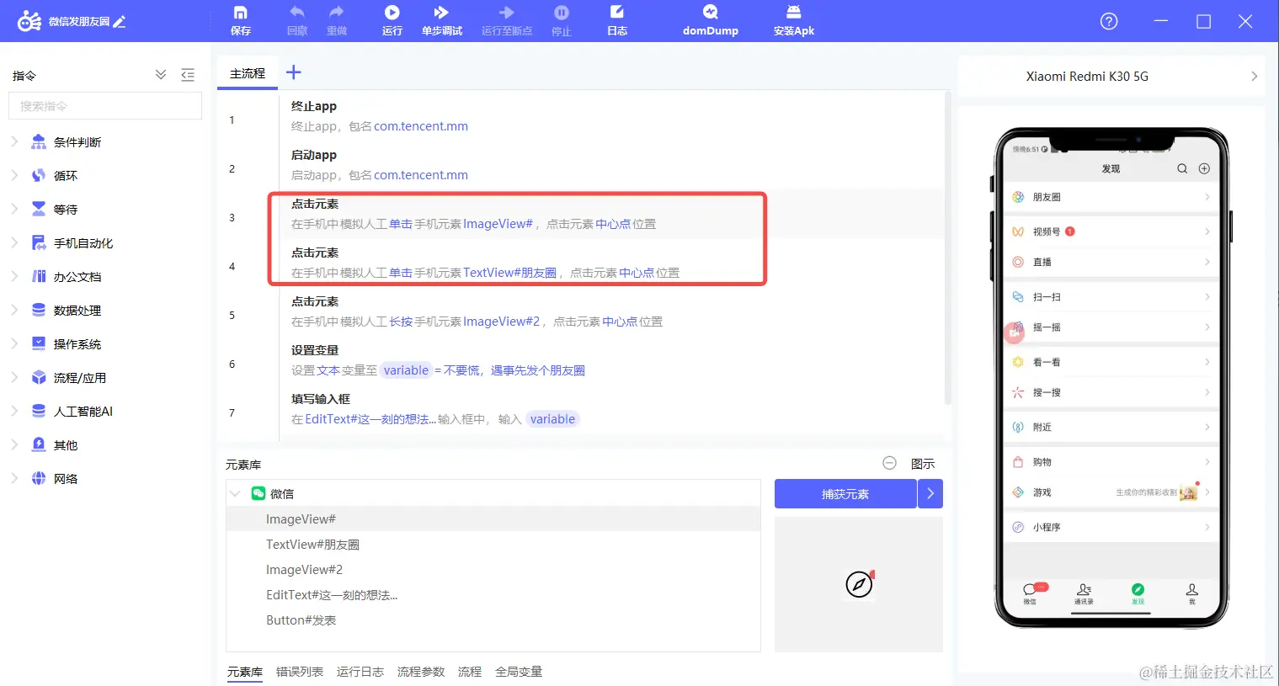Collapse the command panel icon
Viewport: 1279px width, 686px height.
tap(188, 75)
